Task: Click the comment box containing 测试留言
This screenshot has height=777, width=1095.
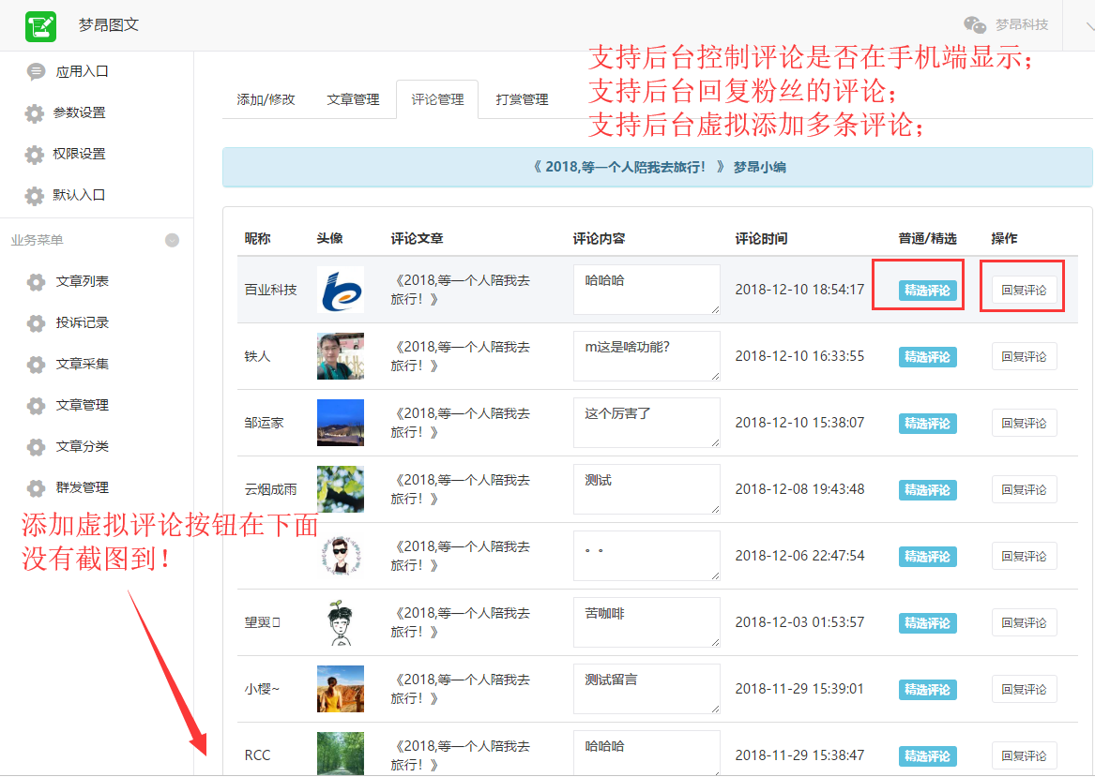Action: coord(646,689)
